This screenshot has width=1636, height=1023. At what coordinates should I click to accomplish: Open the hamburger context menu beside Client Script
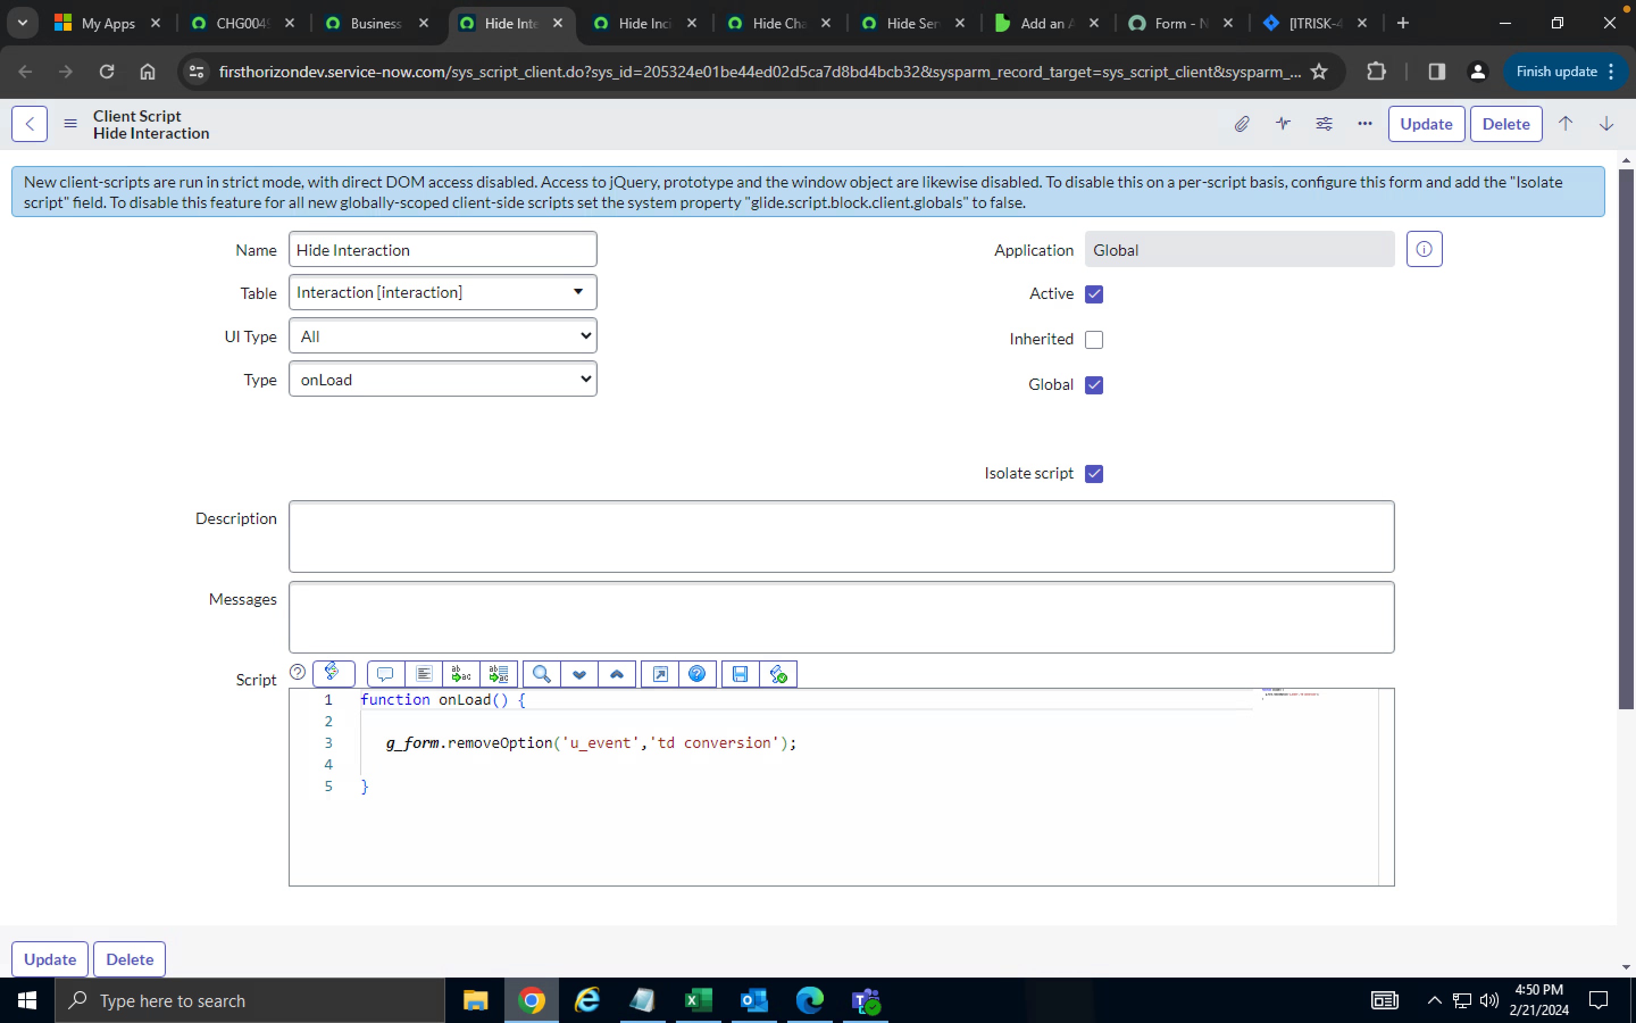pyautogui.click(x=70, y=124)
